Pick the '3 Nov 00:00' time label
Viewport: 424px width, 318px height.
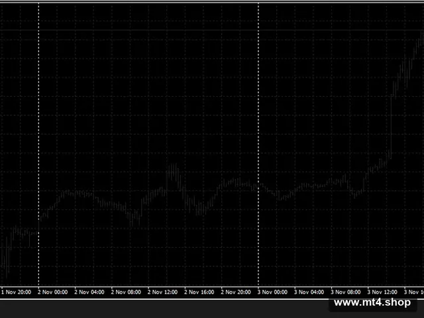coord(272,292)
